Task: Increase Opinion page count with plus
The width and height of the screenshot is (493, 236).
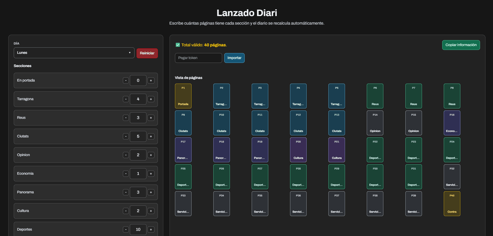Action: (x=151, y=155)
